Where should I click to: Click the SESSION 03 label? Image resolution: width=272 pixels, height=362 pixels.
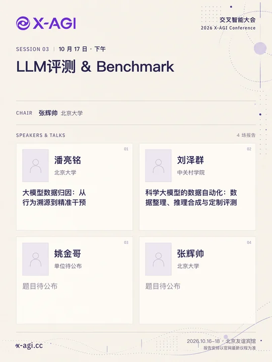click(x=32, y=49)
